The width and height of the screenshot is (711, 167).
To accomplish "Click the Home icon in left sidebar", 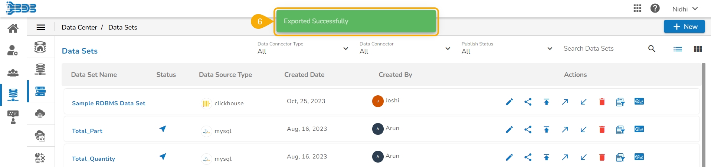I will [x=13, y=28].
